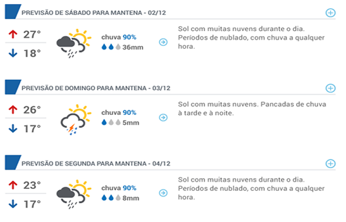Expand Saturday 02/12 forecast plus icon

(330, 13)
